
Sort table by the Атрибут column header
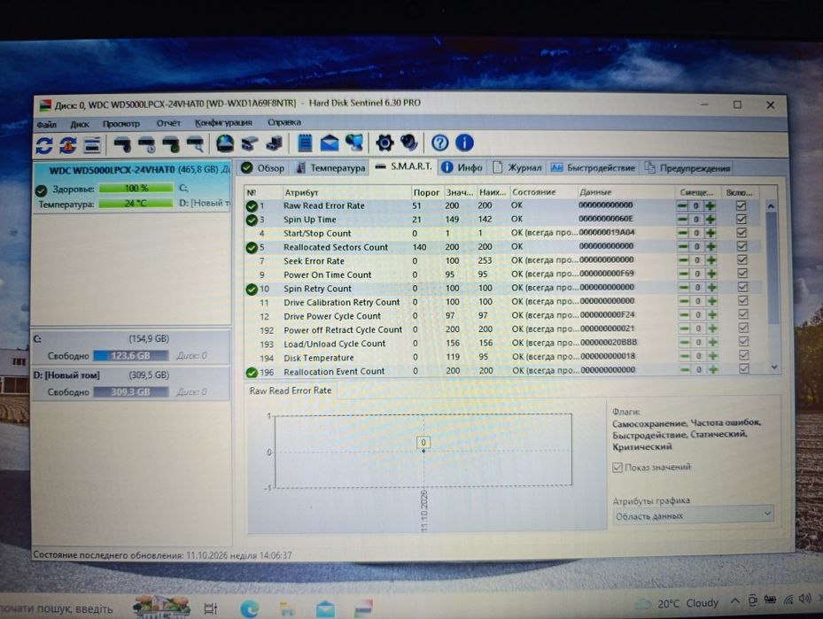(x=346, y=192)
